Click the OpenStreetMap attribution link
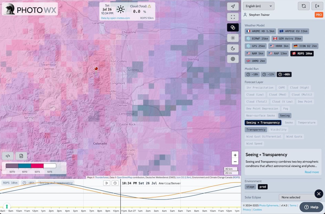 [125, 177]
